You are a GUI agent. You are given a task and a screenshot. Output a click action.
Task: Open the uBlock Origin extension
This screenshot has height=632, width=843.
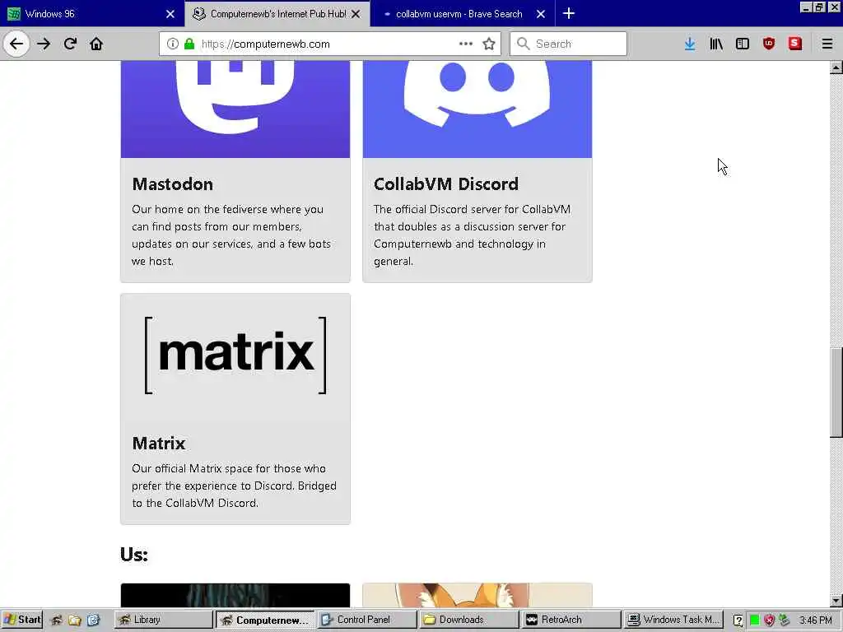pos(769,44)
